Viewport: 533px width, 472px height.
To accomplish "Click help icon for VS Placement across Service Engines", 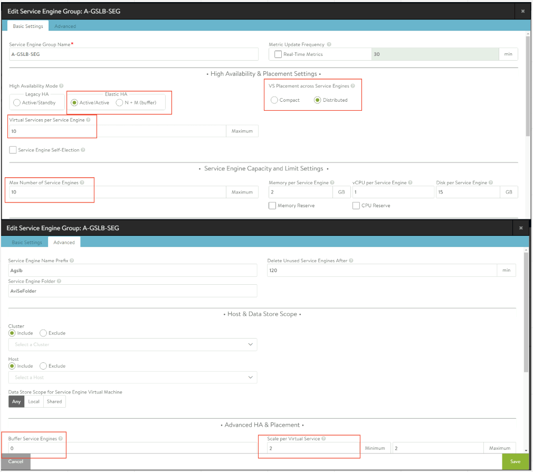I will point(353,86).
